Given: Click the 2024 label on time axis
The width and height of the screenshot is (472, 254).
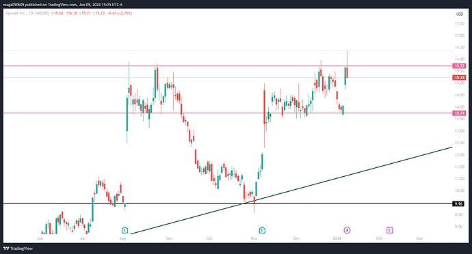Looking at the screenshot, I should (337, 238).
